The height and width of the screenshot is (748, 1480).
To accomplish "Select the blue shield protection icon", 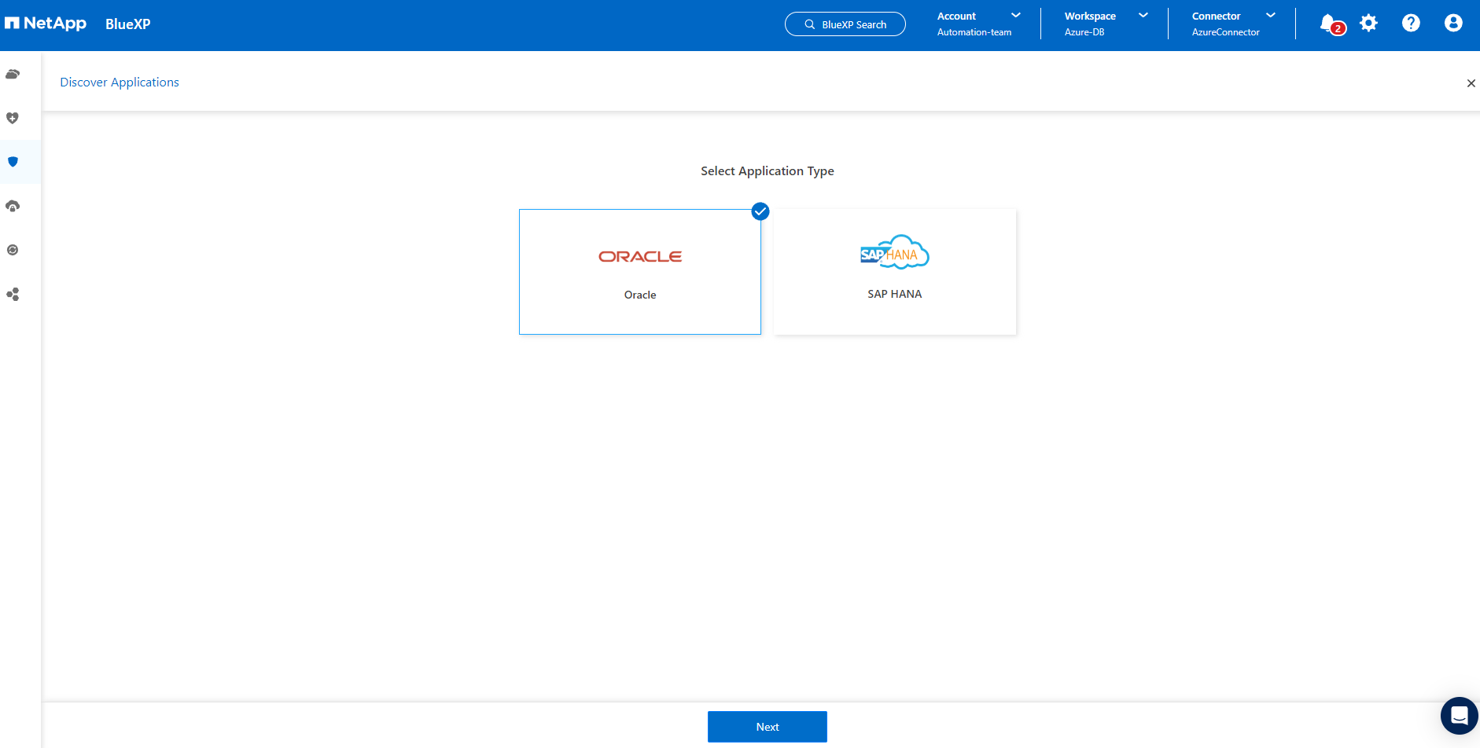I will (x=13, y=162).
